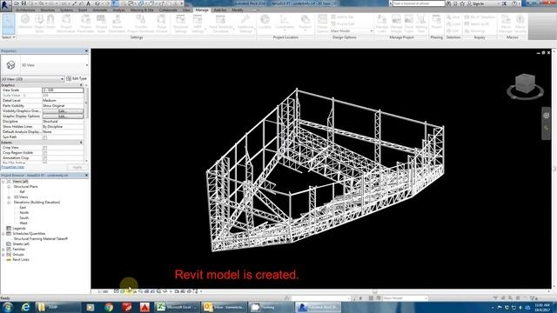Open the Properties help link
This screenshot has height=313, width=557.
tap(13, 167)
